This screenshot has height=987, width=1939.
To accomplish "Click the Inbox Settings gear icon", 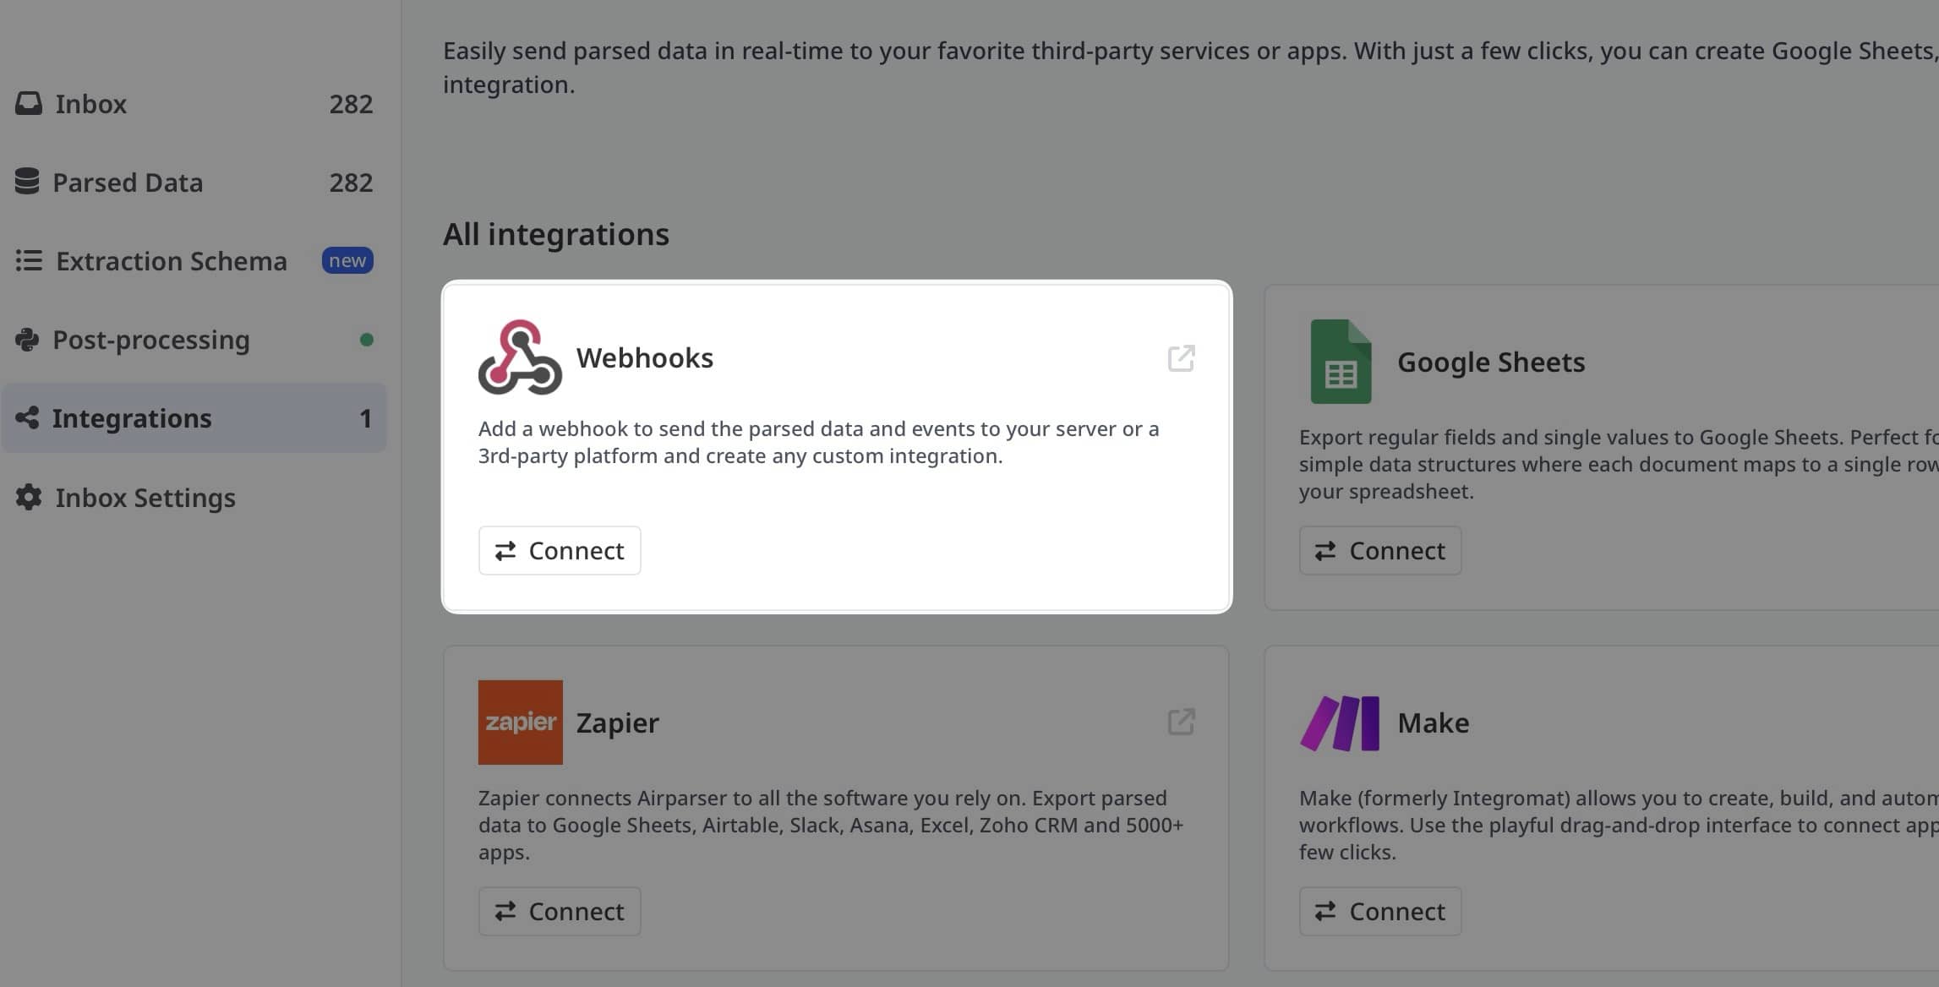I will tap(28, 497).
